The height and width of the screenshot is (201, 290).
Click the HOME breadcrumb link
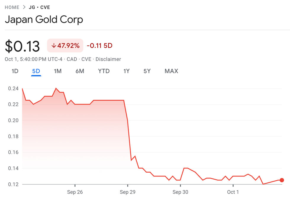(x=12, y=7)
